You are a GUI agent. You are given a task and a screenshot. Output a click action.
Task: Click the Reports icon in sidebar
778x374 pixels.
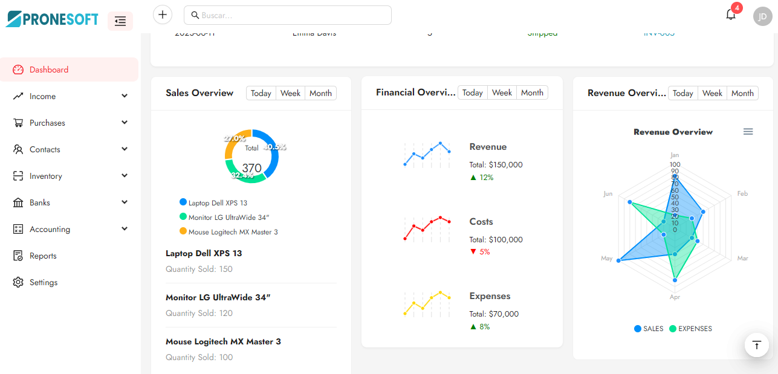(18, 256)
